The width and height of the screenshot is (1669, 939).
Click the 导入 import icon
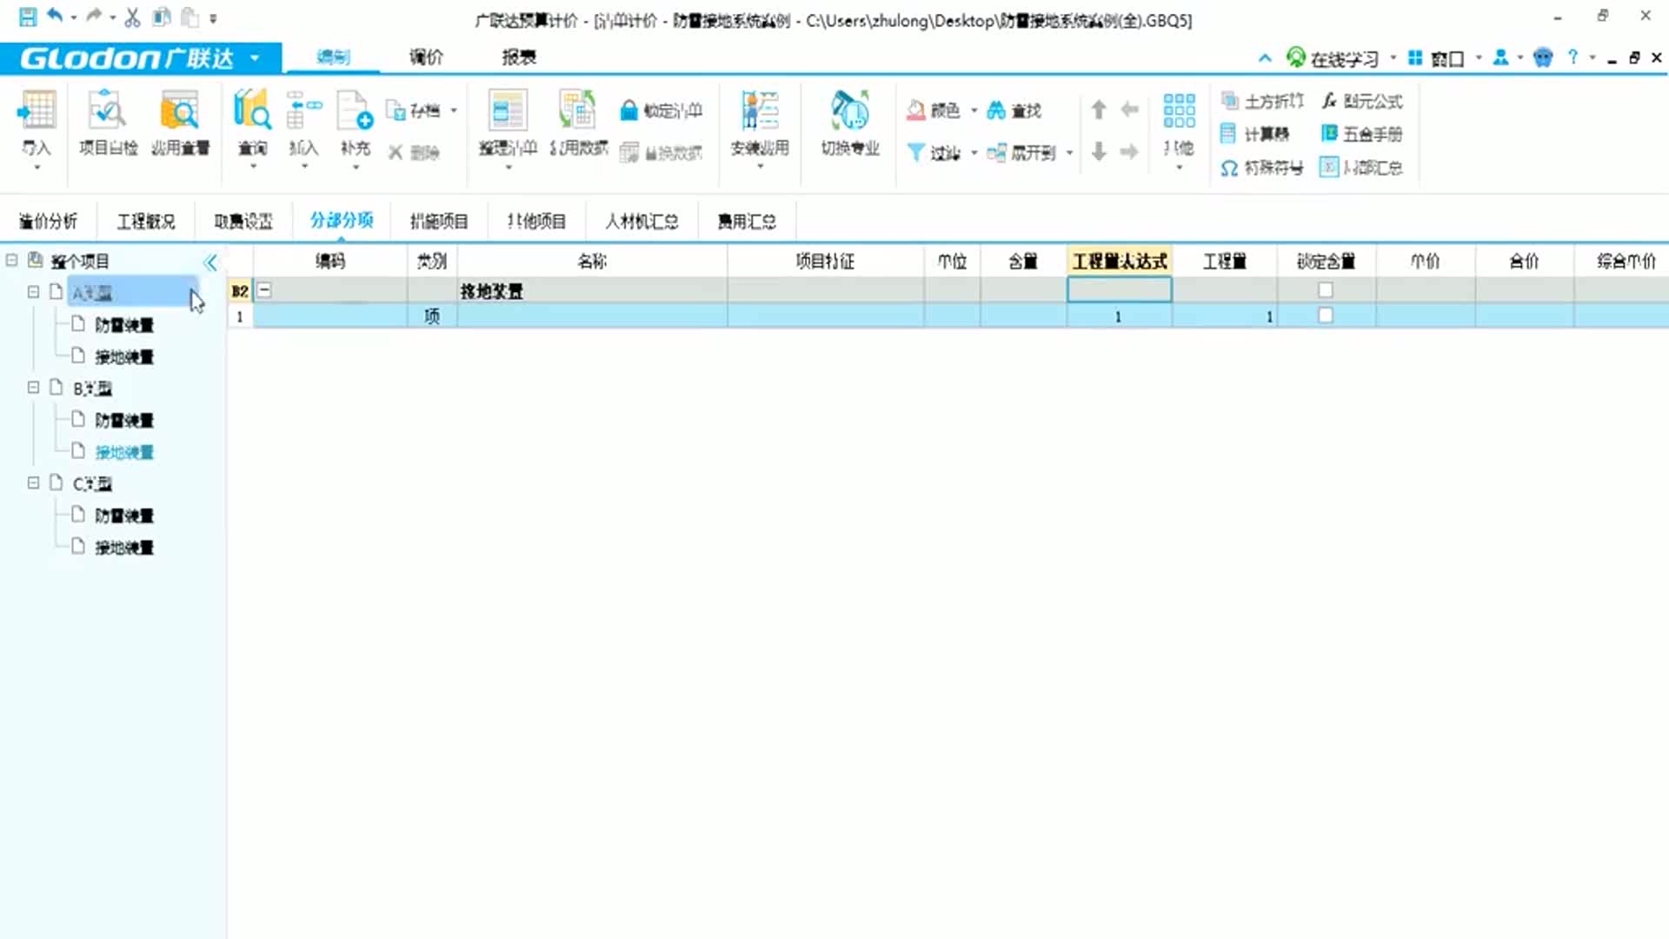coord(37,111)
